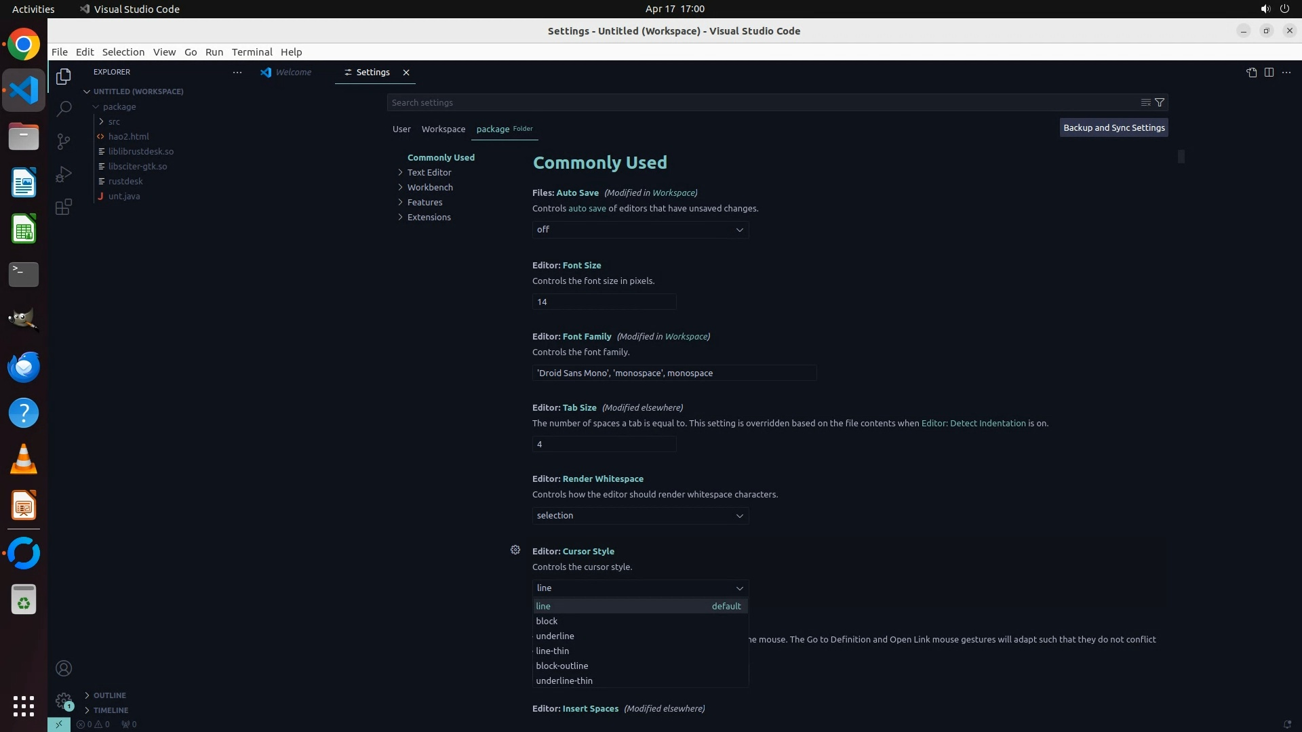Open the Auto Save dropdown
This screenshot has width=1302, height=732.
click(640, 230)
